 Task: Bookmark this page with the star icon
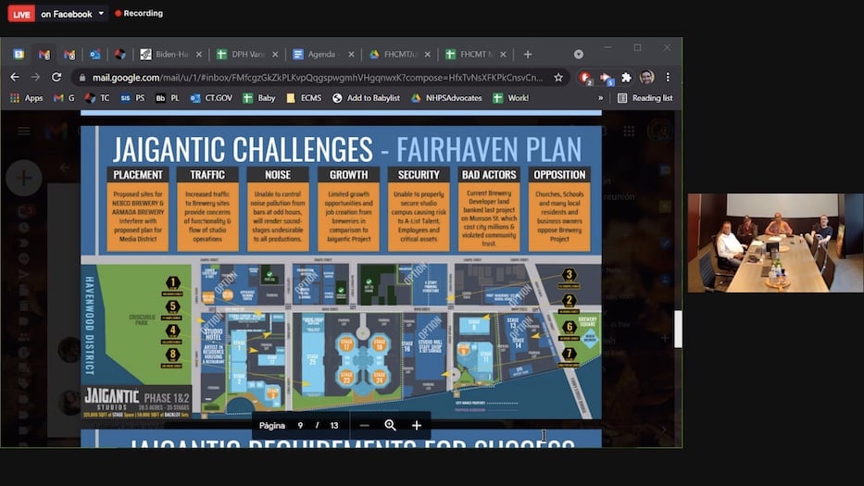pyautogui.click(x=558, y=78)
